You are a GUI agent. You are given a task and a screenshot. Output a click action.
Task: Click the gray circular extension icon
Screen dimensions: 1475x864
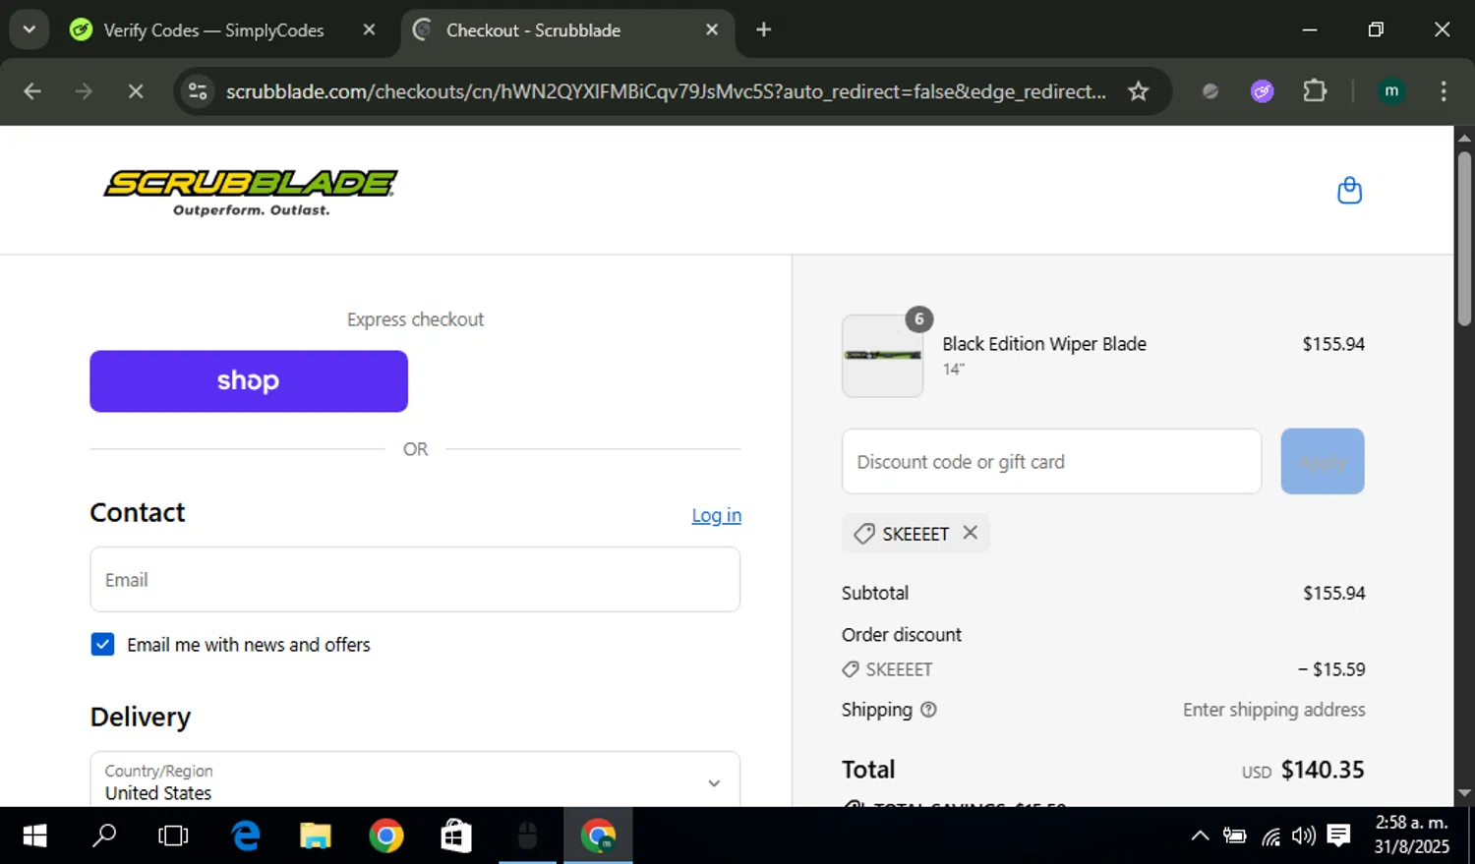[x=1210, y=91]
